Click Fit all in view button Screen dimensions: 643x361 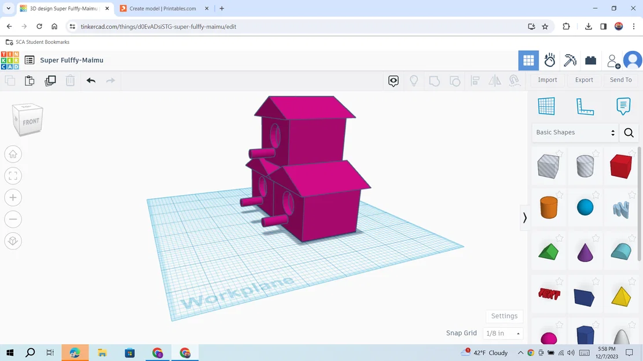point(13,176)
